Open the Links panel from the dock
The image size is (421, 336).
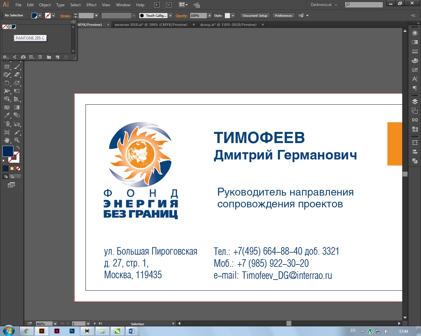click(415, 120)
